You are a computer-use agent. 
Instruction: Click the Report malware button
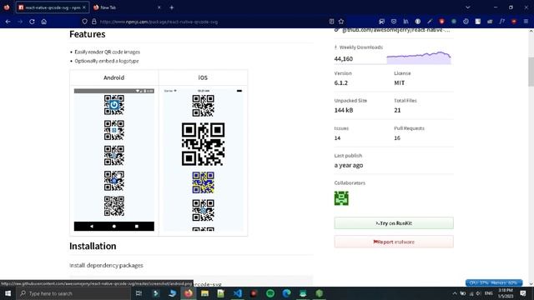coord(394,242)
